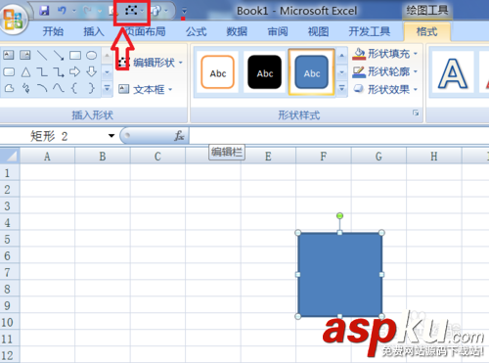This screenshot has width=489, height=363.
Task: Click the 形状填充 paint bucket icon
Action: 359,54
